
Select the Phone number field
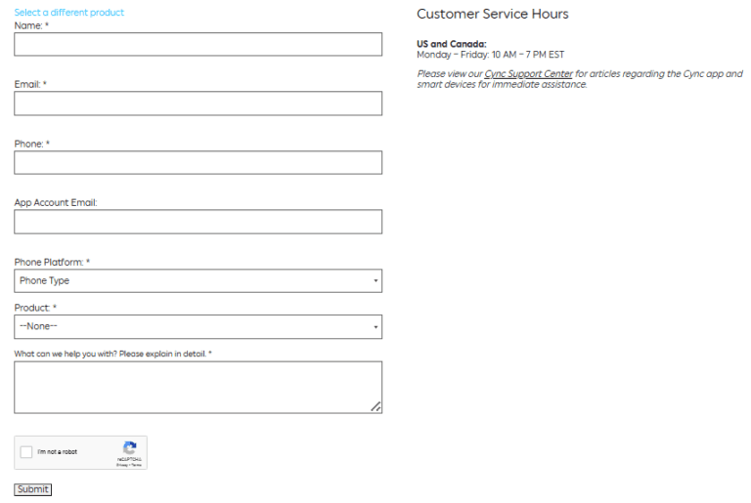pyautogui.click(x=198, y=162)
